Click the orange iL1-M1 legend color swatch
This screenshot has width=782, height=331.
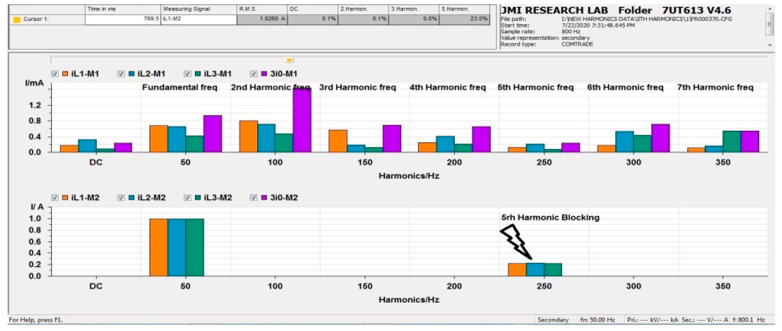pos(65,74)
